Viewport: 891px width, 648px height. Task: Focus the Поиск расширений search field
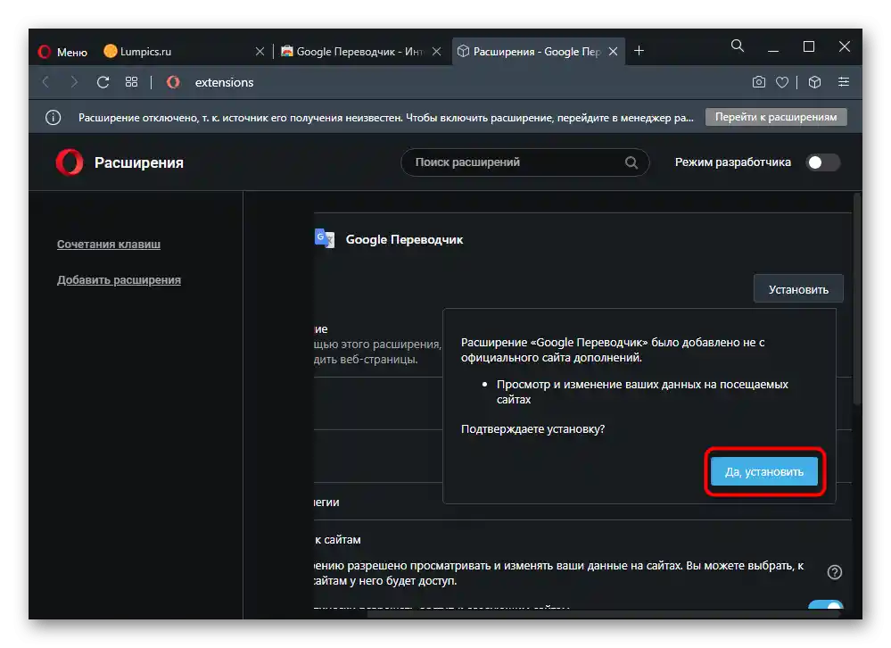click(x=524, y=162)
